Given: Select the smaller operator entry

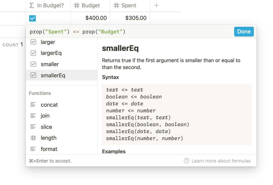Looking at the screenshot, I should [50, 64].
